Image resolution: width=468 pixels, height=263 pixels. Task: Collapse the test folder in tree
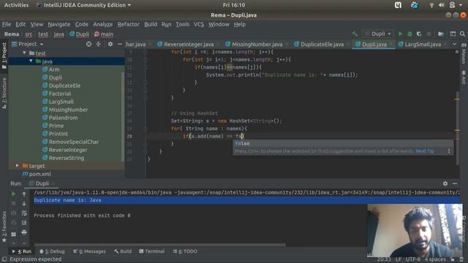24,53
